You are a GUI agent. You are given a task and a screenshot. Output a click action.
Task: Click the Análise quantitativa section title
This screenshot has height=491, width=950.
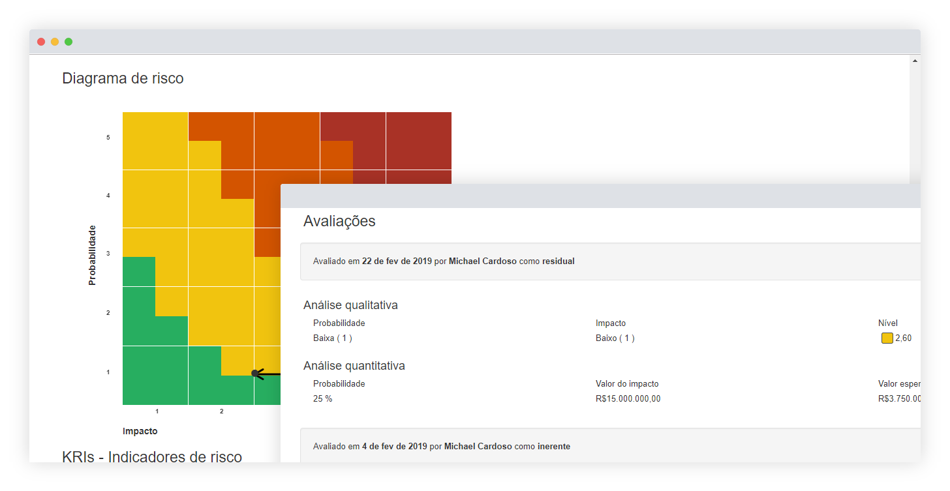click(354, 366)
